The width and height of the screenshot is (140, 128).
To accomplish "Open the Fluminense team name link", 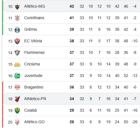I will [x=34, y=52].
